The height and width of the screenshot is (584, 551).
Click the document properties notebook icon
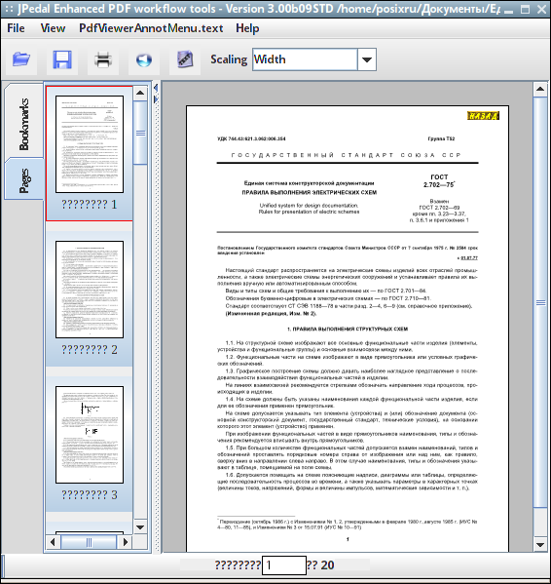(x=185, y=59)
